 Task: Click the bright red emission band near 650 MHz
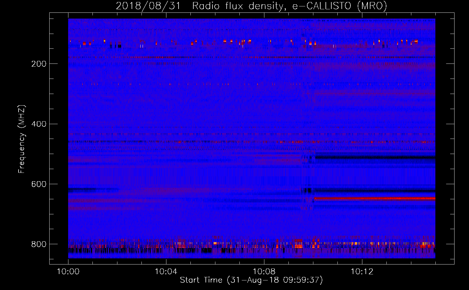375,199
